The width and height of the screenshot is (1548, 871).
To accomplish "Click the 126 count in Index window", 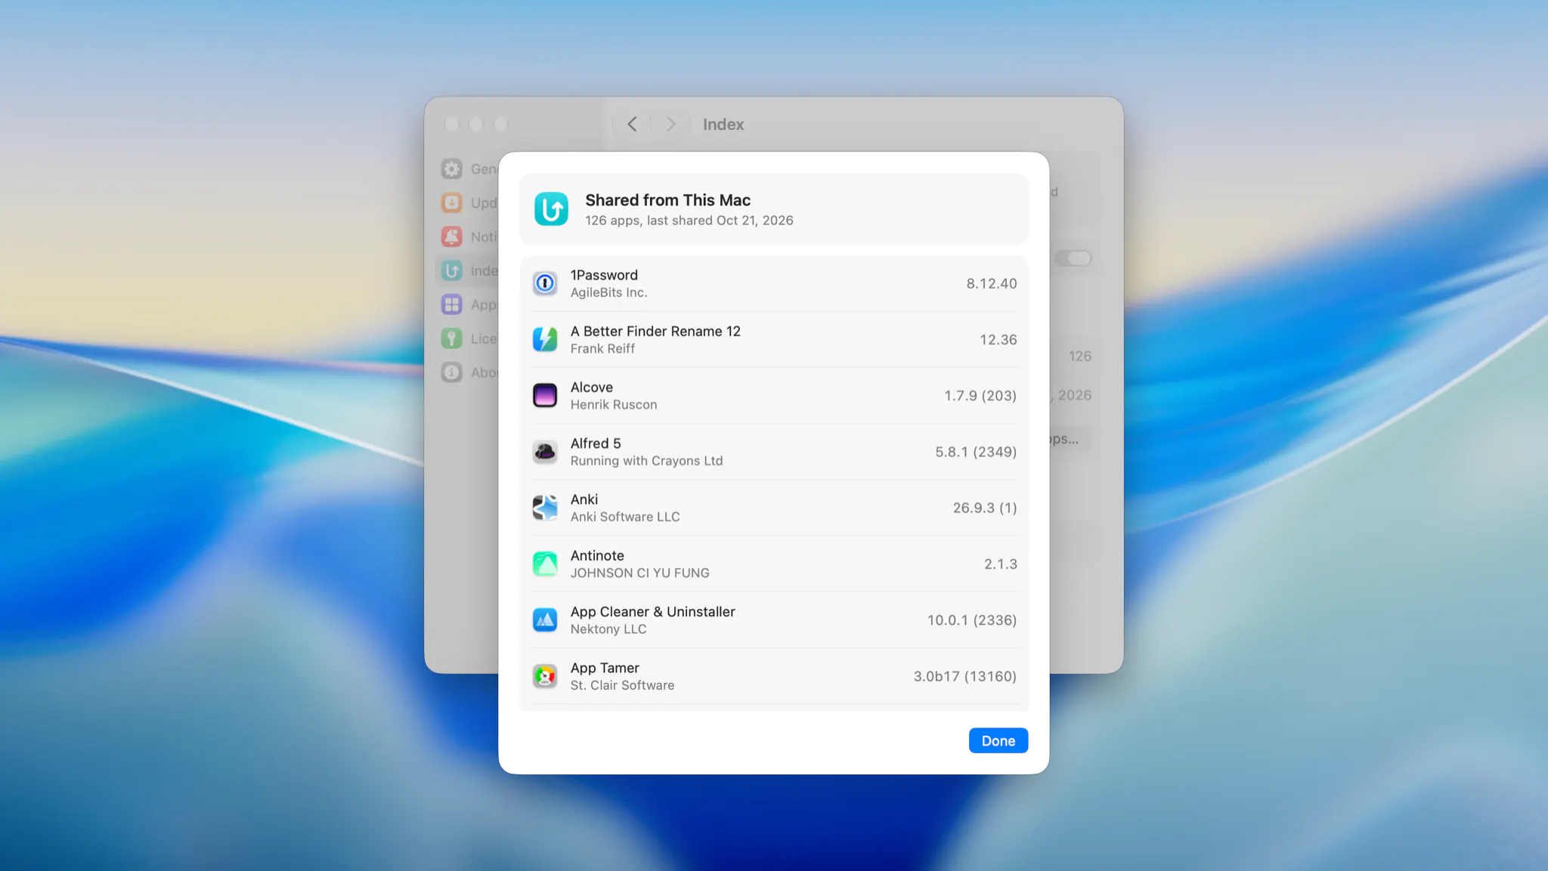I will (x=1079, y=356).
